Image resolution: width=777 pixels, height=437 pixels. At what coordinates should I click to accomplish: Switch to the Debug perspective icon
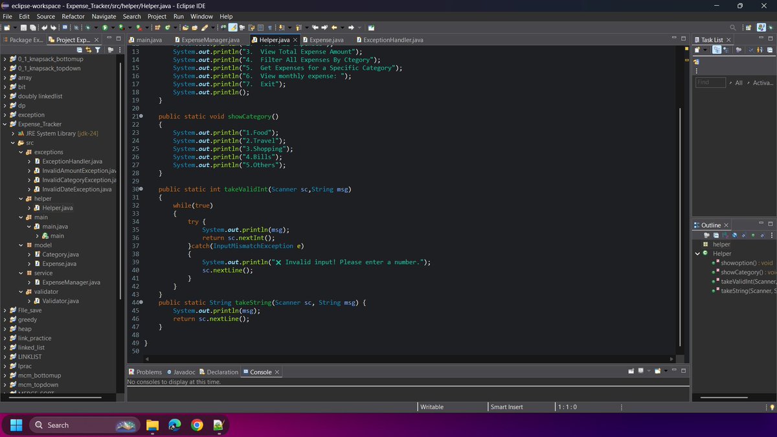pyautogui.click(x=771, y=27)
